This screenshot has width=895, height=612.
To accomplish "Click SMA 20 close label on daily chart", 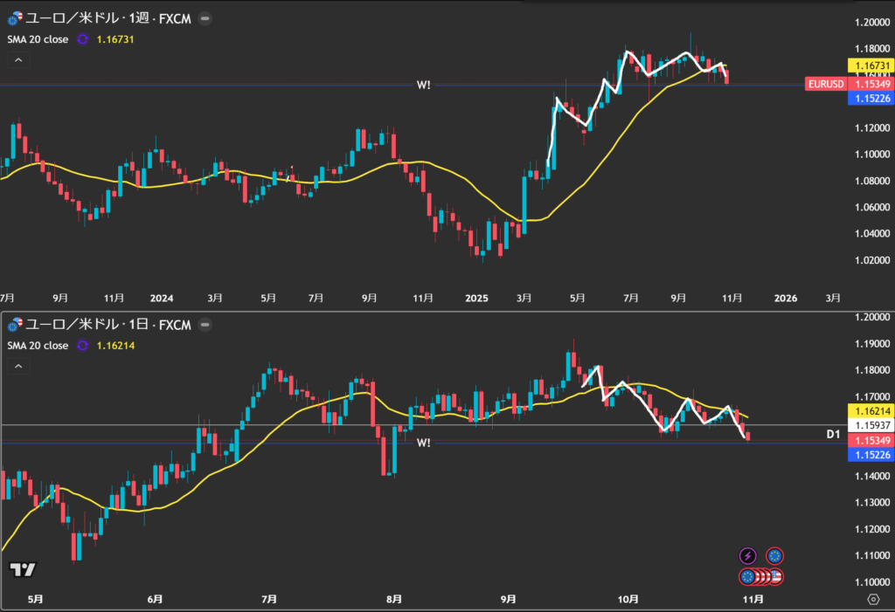I will click(38, 346).
